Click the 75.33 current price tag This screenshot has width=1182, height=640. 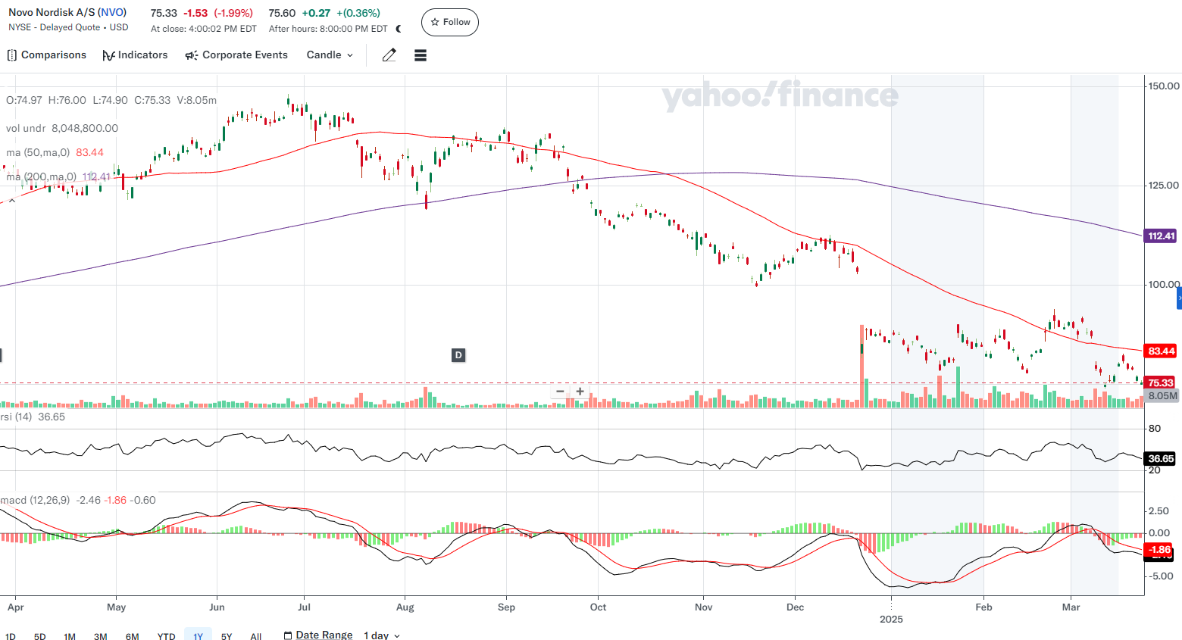click(x=1160, y=382)
